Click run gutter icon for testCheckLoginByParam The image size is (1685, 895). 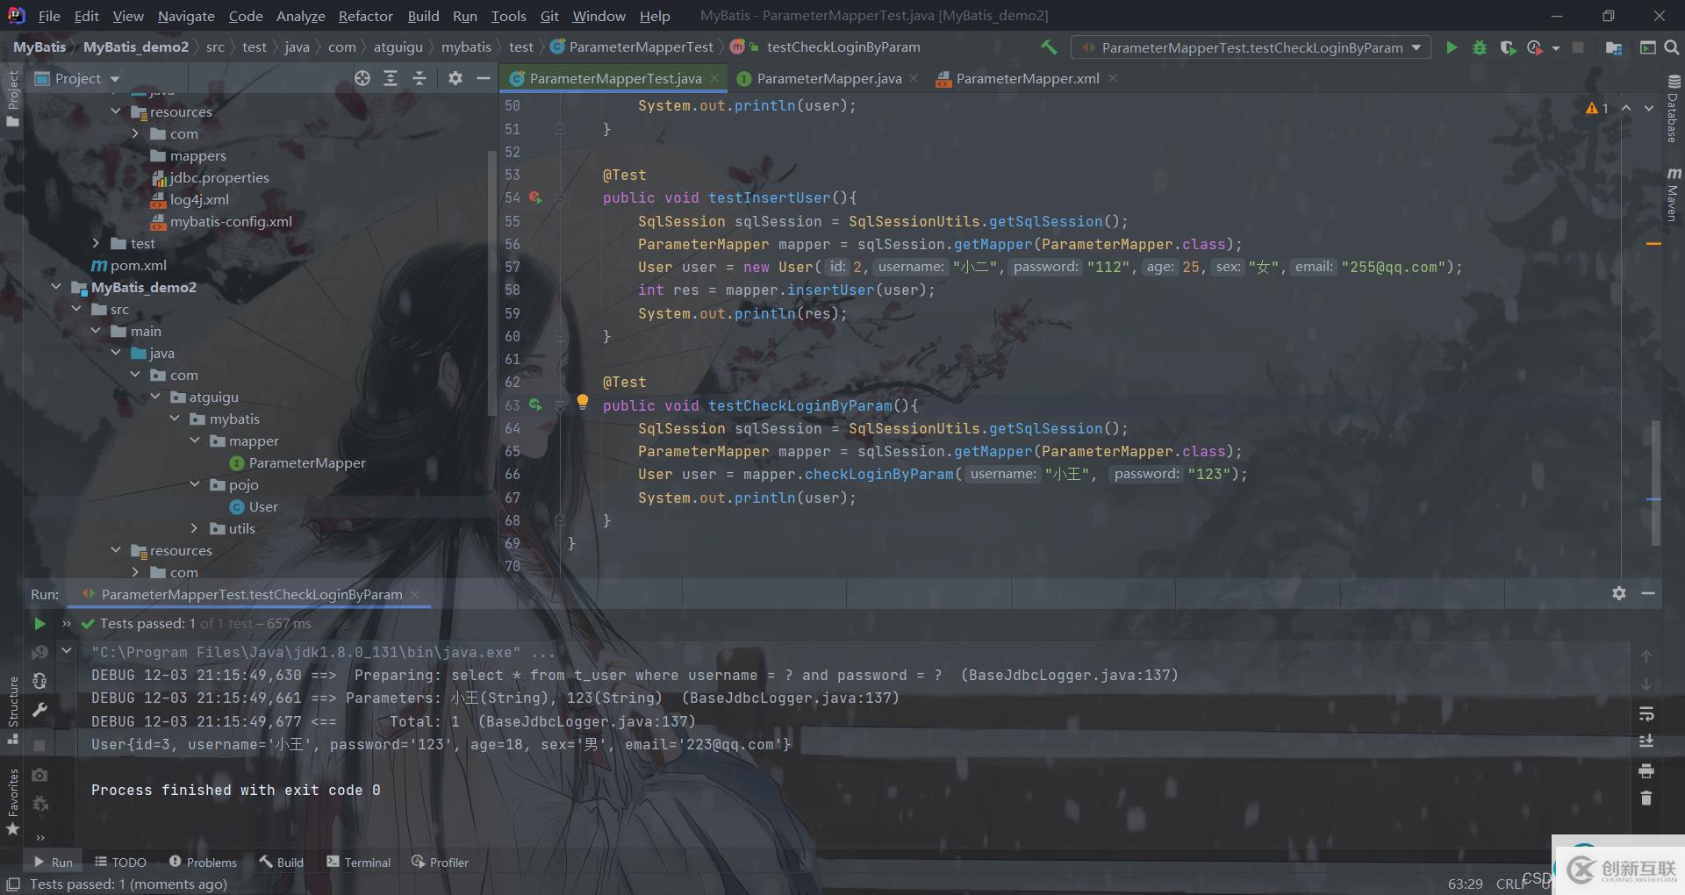tap(534, 405)
